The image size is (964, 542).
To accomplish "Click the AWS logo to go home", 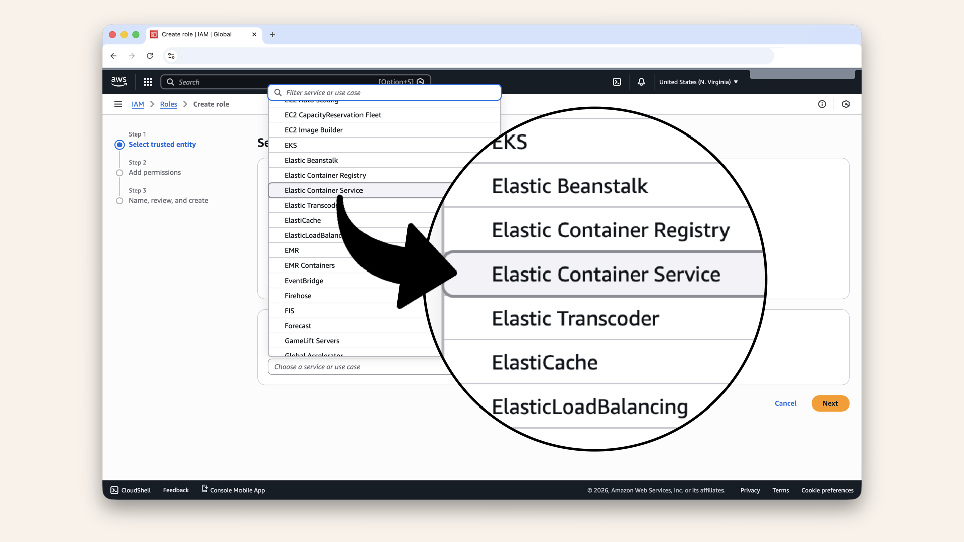I will coord(118,81).
